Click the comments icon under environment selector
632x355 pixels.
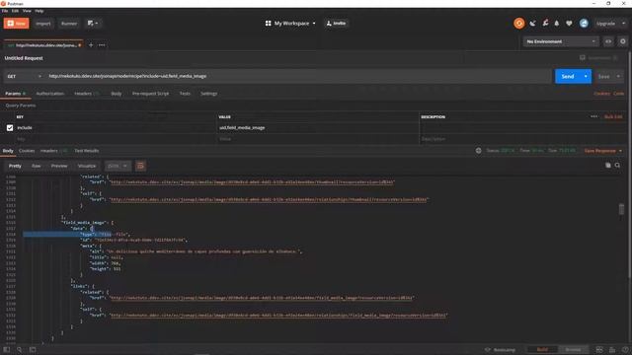[x=583, y=58]
